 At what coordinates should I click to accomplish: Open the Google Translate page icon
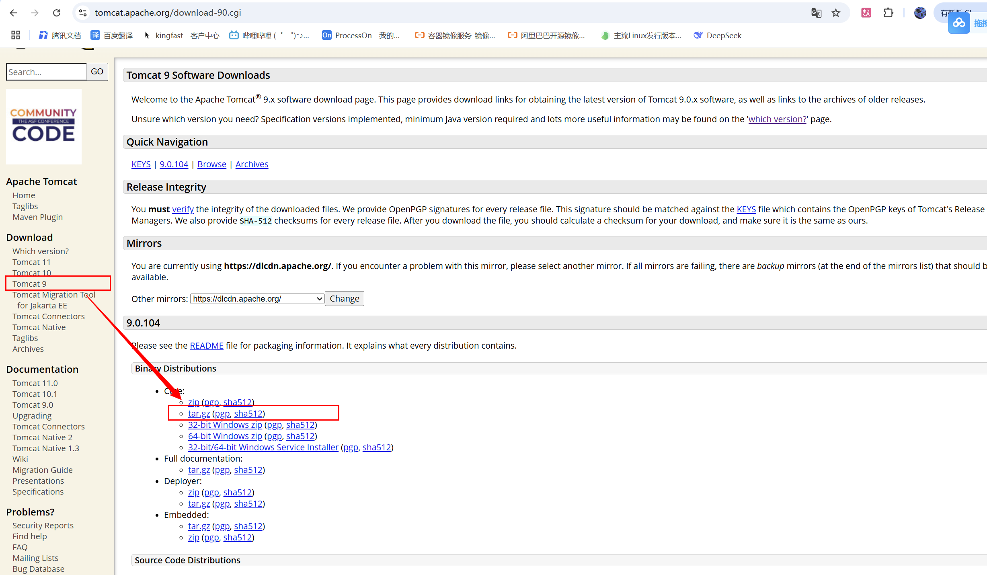click(x=816, y=13)
